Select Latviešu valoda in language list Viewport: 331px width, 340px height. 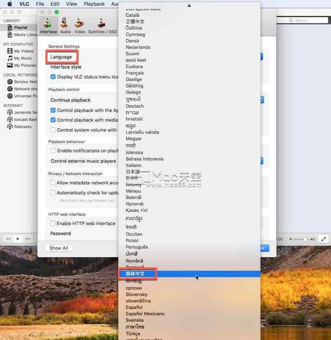190,132
